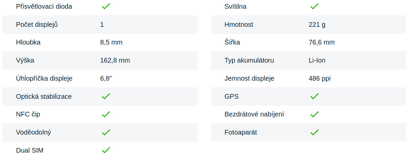Click the Li-Ion battery type value
Image resolution: width=409 pixels, height=161 pixels.
pos(317,60)
